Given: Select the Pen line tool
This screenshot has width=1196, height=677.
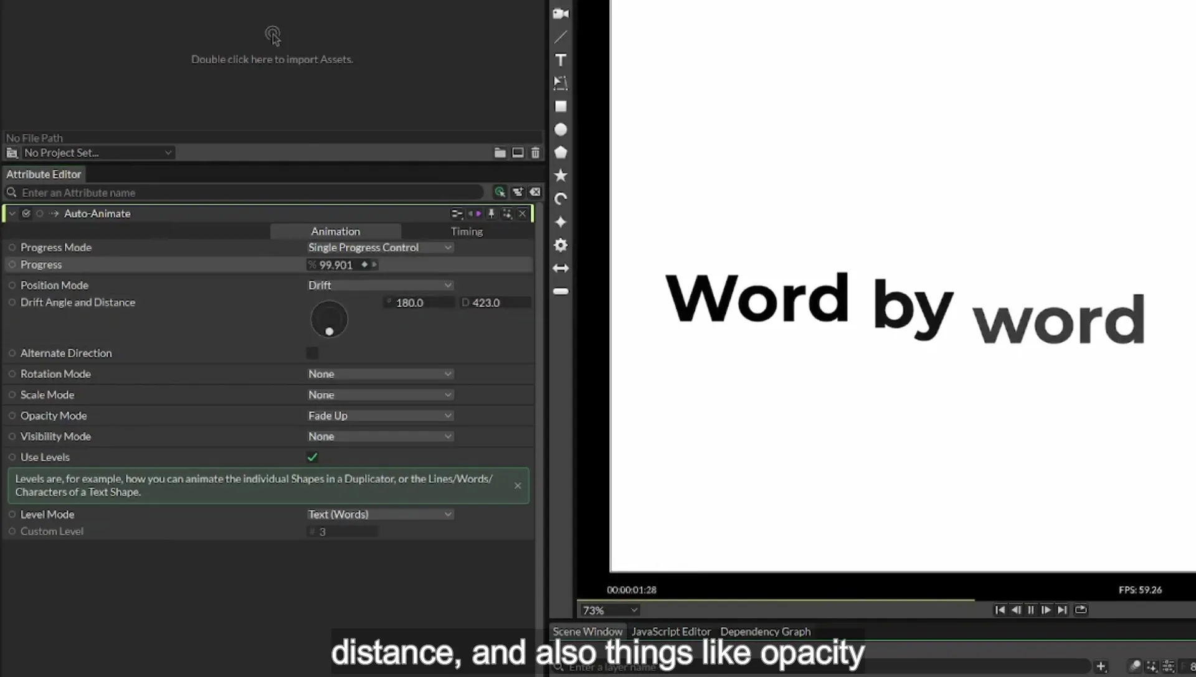Looking at the screenshot, I should (x=561, y=37).
